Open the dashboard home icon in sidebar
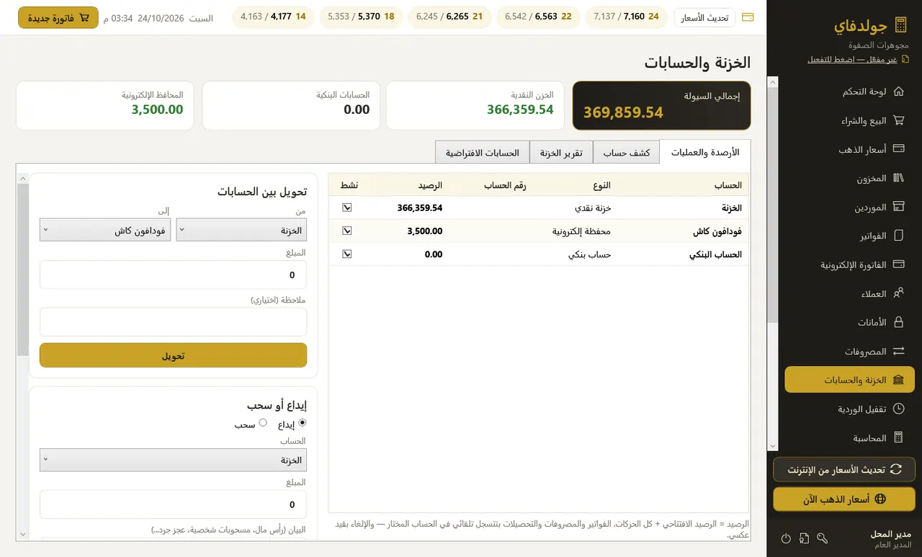Screen dimensions: 922x557 [898, 92]
